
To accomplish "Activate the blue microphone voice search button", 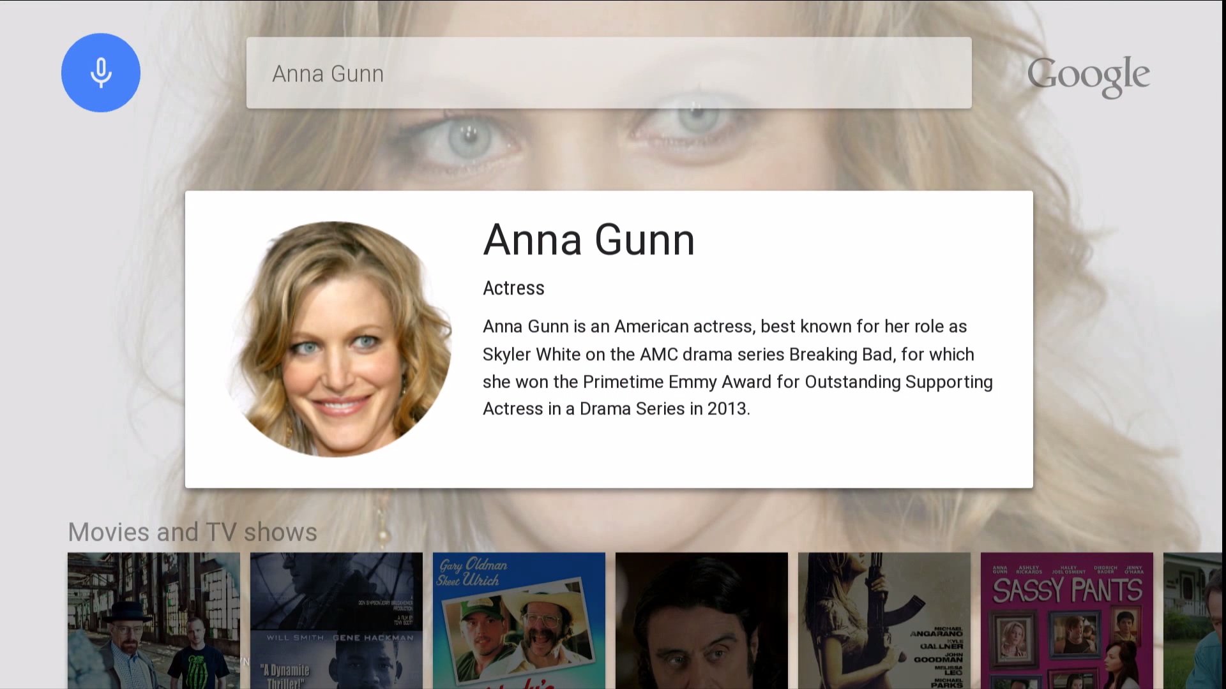I will (101, 73).
